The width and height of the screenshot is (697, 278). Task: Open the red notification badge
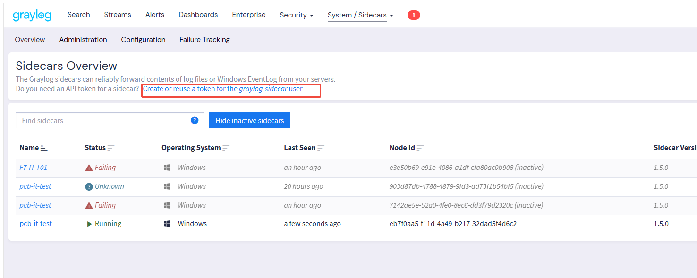click(x=414, y=15)
